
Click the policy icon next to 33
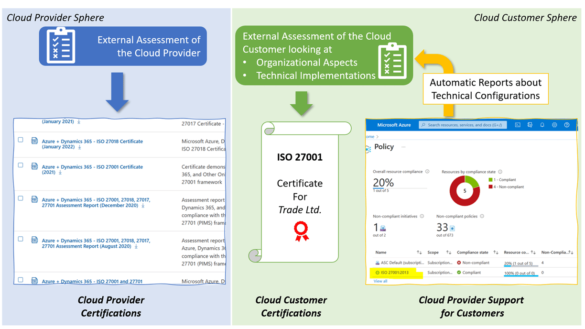pos(452,229)
